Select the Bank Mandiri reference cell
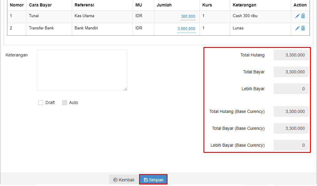Screen dimensions: 317x186 click(102, 29)
